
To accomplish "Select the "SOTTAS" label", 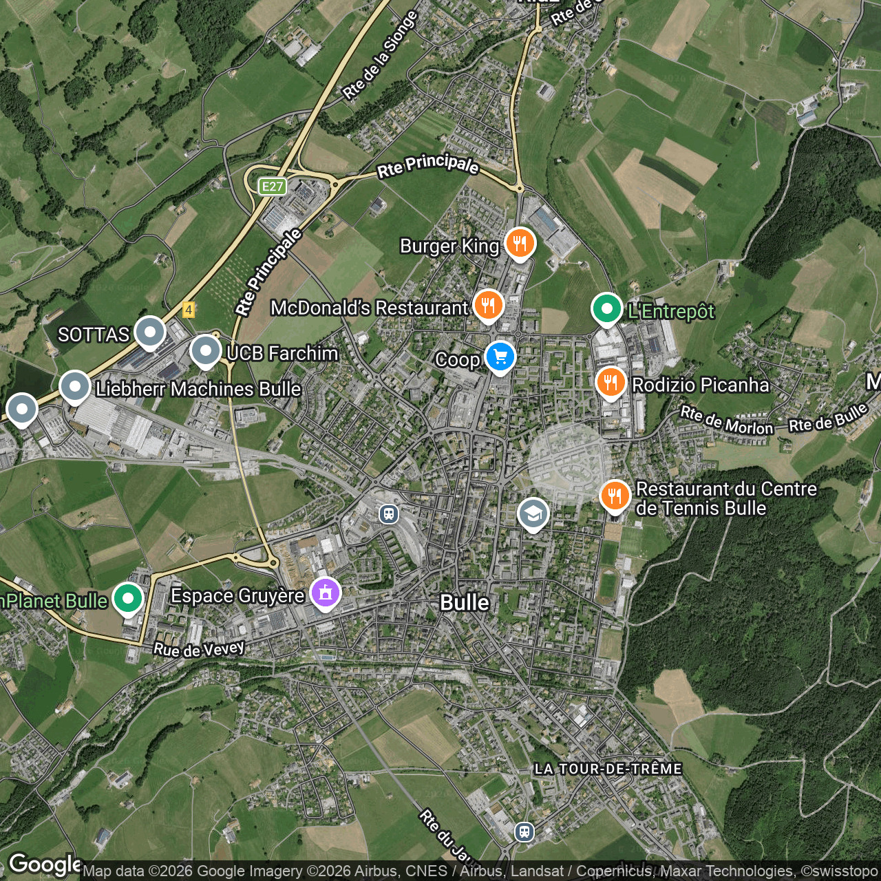I will click(x=94, y=335).
